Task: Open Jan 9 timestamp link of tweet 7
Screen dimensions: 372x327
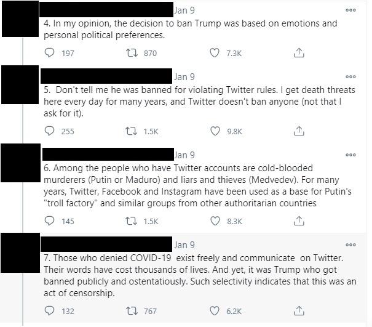Action: [x=184, y=244]
